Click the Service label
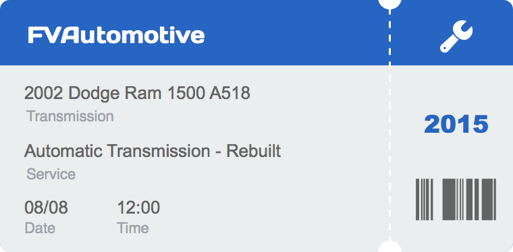This screenshot has height=252, width=513. pyautogui.click(x=51, y=174)
